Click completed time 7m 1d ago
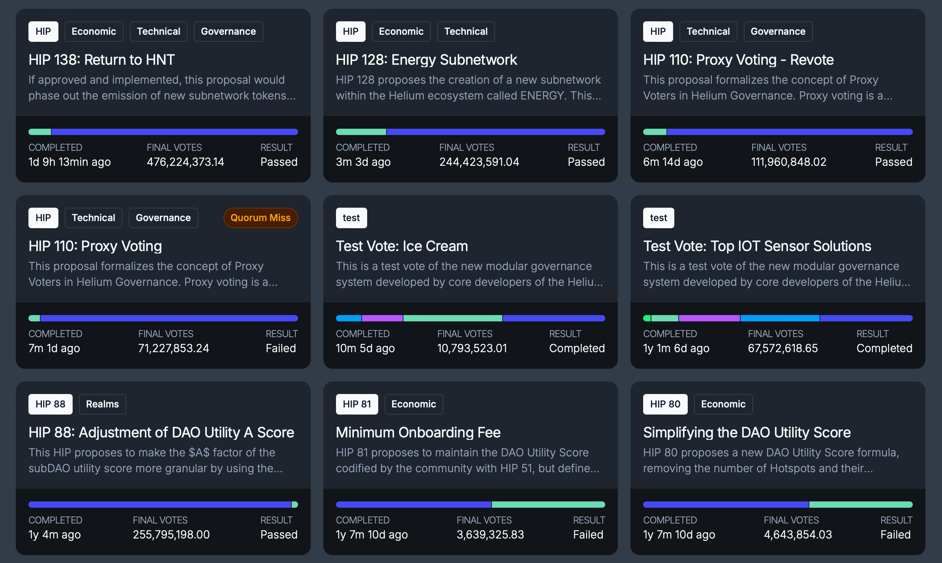 (54, 348)
